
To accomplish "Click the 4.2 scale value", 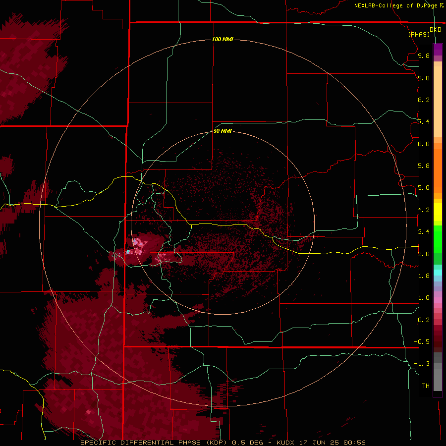I will point(424,210).
